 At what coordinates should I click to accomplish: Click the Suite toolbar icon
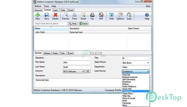point(129,16)
